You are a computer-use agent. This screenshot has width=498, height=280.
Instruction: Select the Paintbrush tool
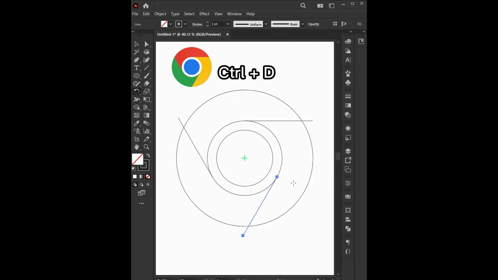(x=147, y=76)
